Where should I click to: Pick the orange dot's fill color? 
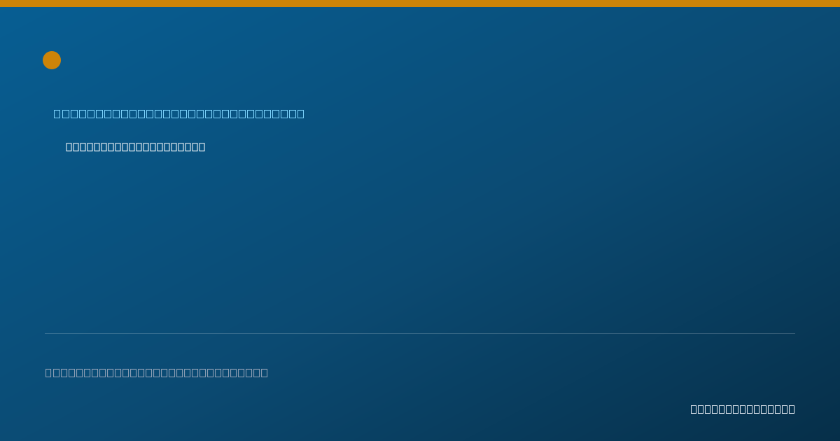point(52,60)
